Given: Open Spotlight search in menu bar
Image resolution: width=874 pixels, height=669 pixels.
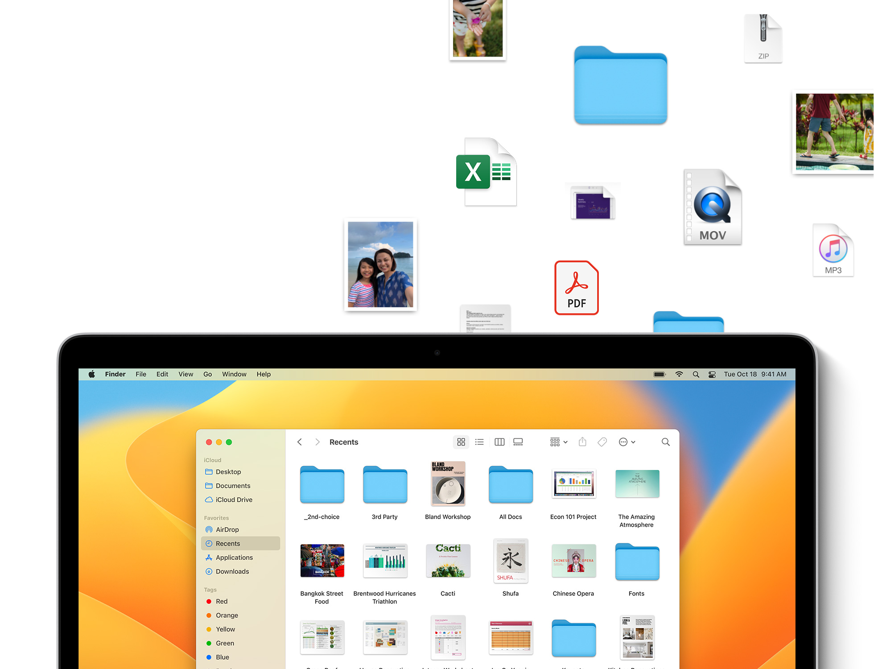Looking at the screenshot, I should pyautogui.click(x=696, y=375).
